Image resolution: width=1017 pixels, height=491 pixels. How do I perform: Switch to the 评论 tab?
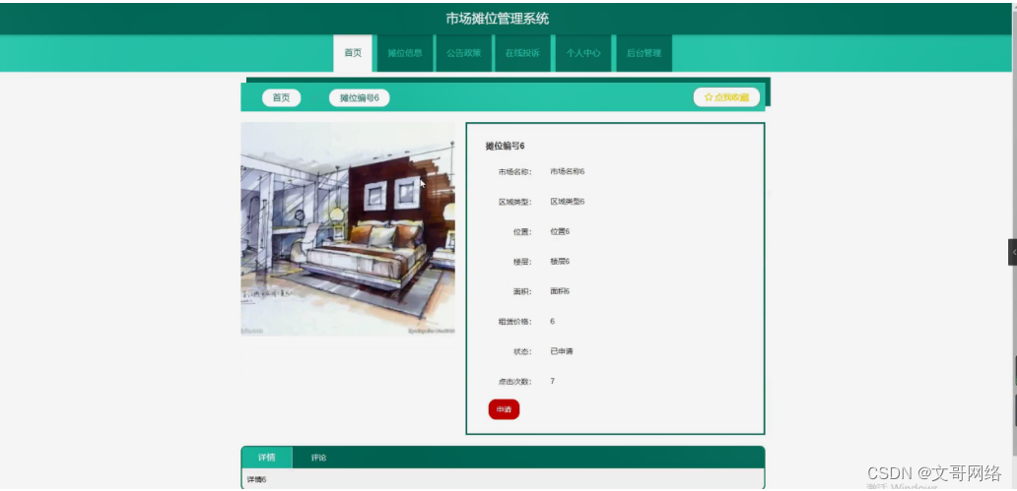[318, 458]
